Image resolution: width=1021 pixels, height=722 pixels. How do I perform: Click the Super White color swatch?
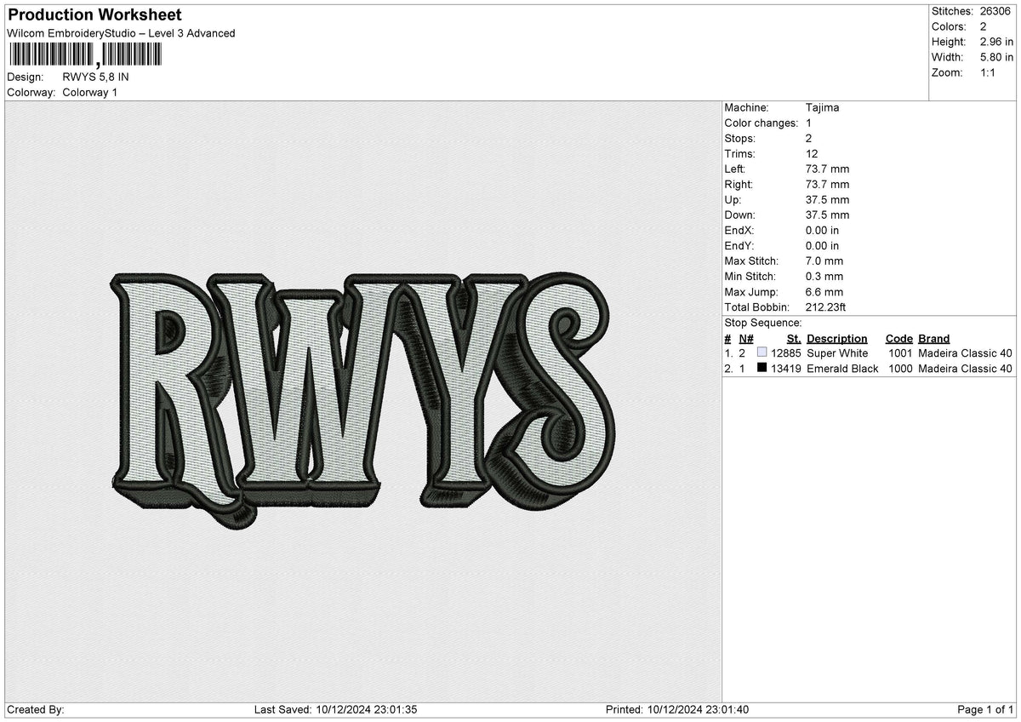pyautogui.click(x=761, y=352)
